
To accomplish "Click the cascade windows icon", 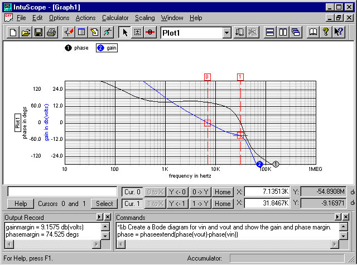I will [296, 32].
